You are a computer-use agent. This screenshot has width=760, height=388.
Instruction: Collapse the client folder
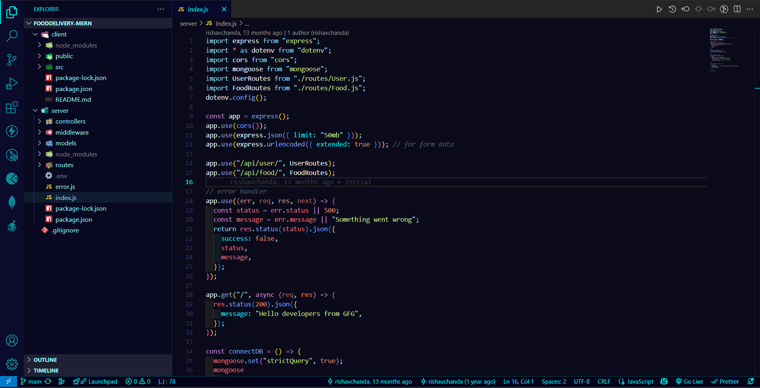tap(98, 34)
